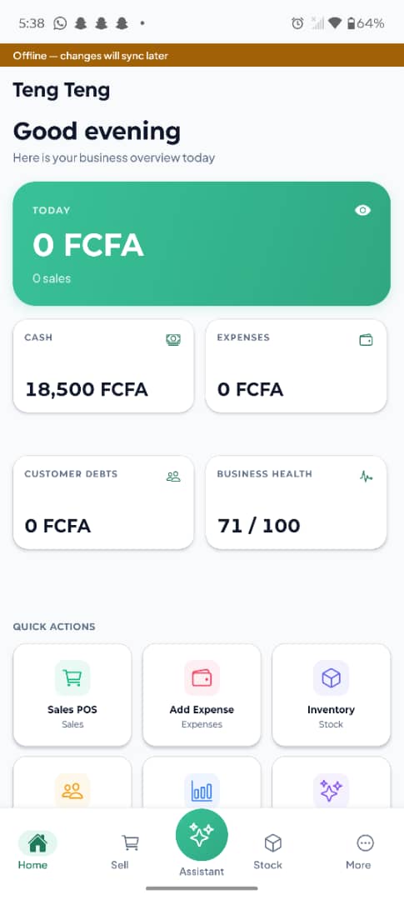This screenshot has height=900, width=404.
Task: Open Inventory Stock quick action
Action: pyautogui.click(x=332, y=695)
